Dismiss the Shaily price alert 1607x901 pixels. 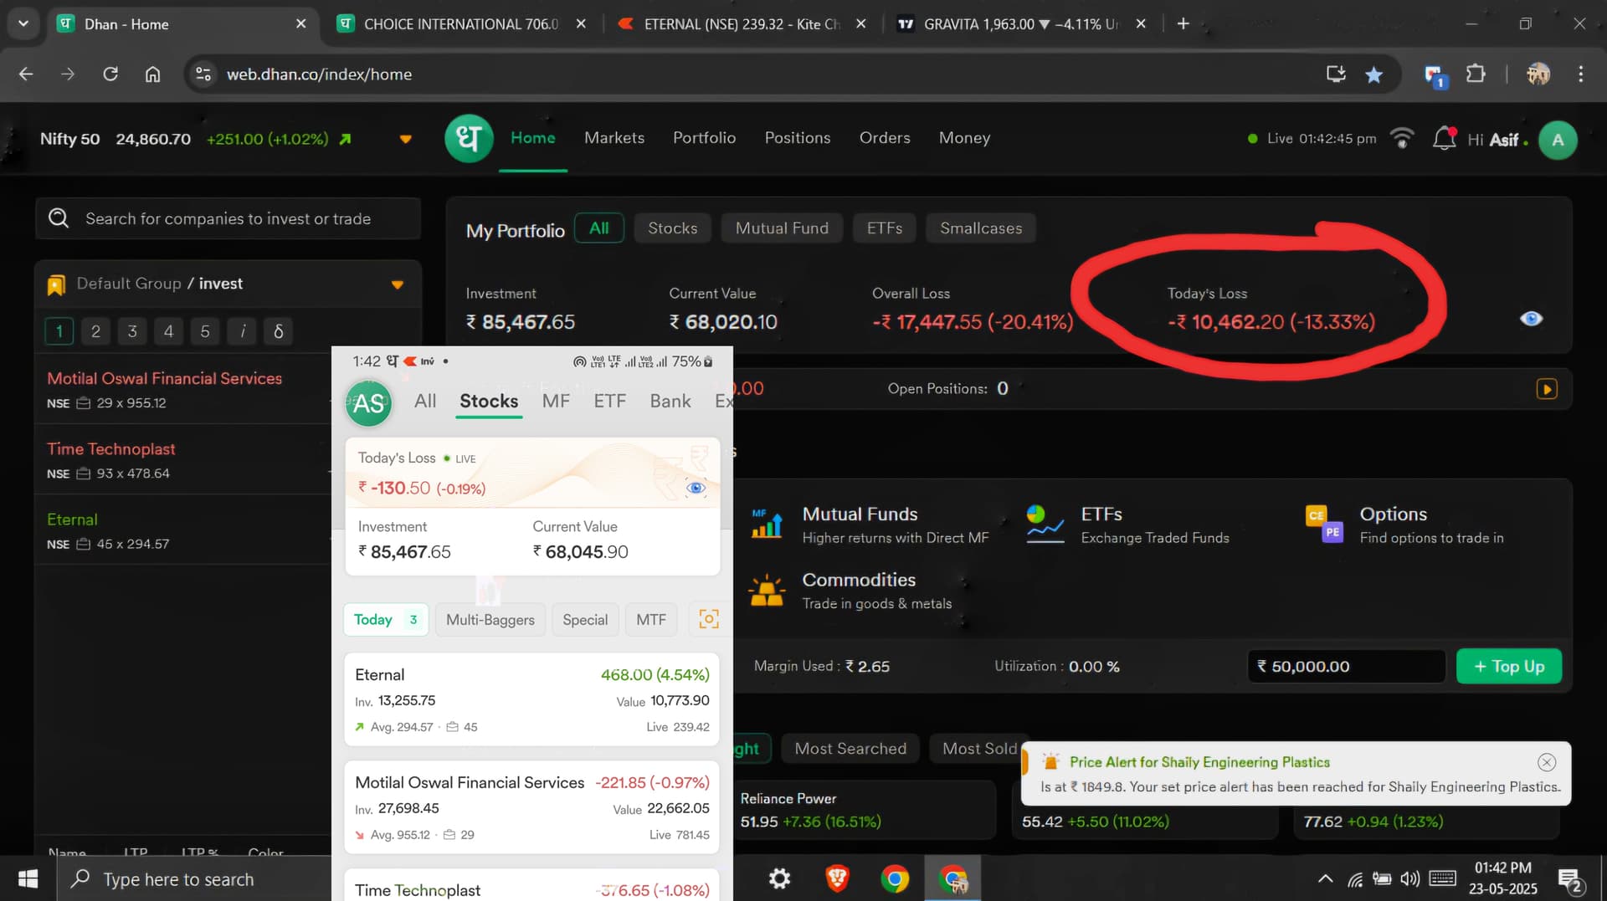pos(1547,762)
